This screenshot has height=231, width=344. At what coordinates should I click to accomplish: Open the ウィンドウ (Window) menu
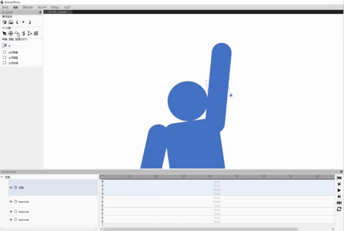(x=42, y=7)
